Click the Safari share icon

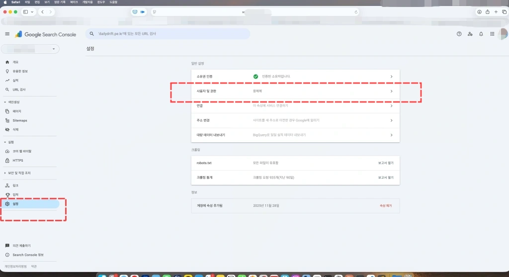coord(487,11)
